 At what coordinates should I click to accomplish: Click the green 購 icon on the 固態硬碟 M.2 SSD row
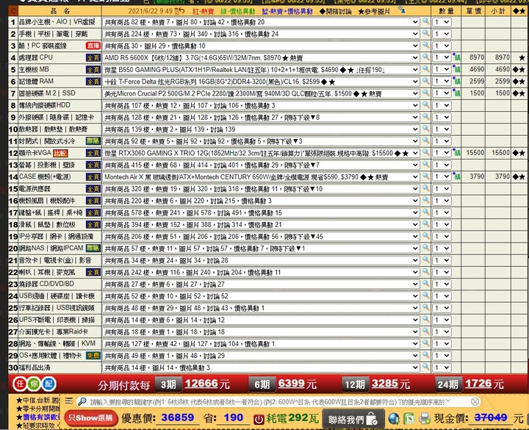pos(457,93)
